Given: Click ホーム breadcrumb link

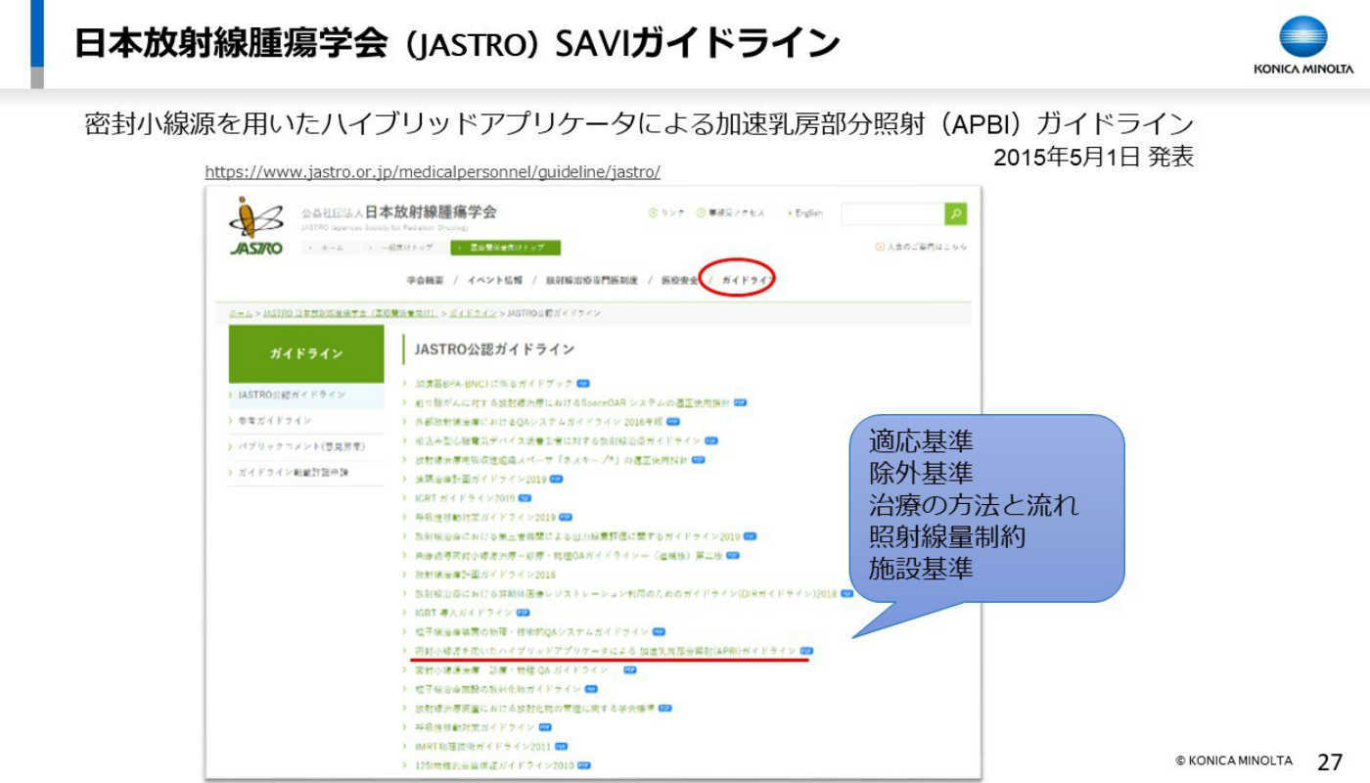Looking at the screenshot, I should [239, 313].
